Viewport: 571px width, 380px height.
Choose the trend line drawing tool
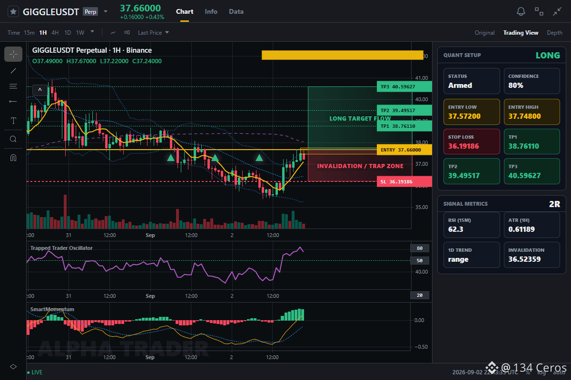pyautogui.click(x=13, y=70)
